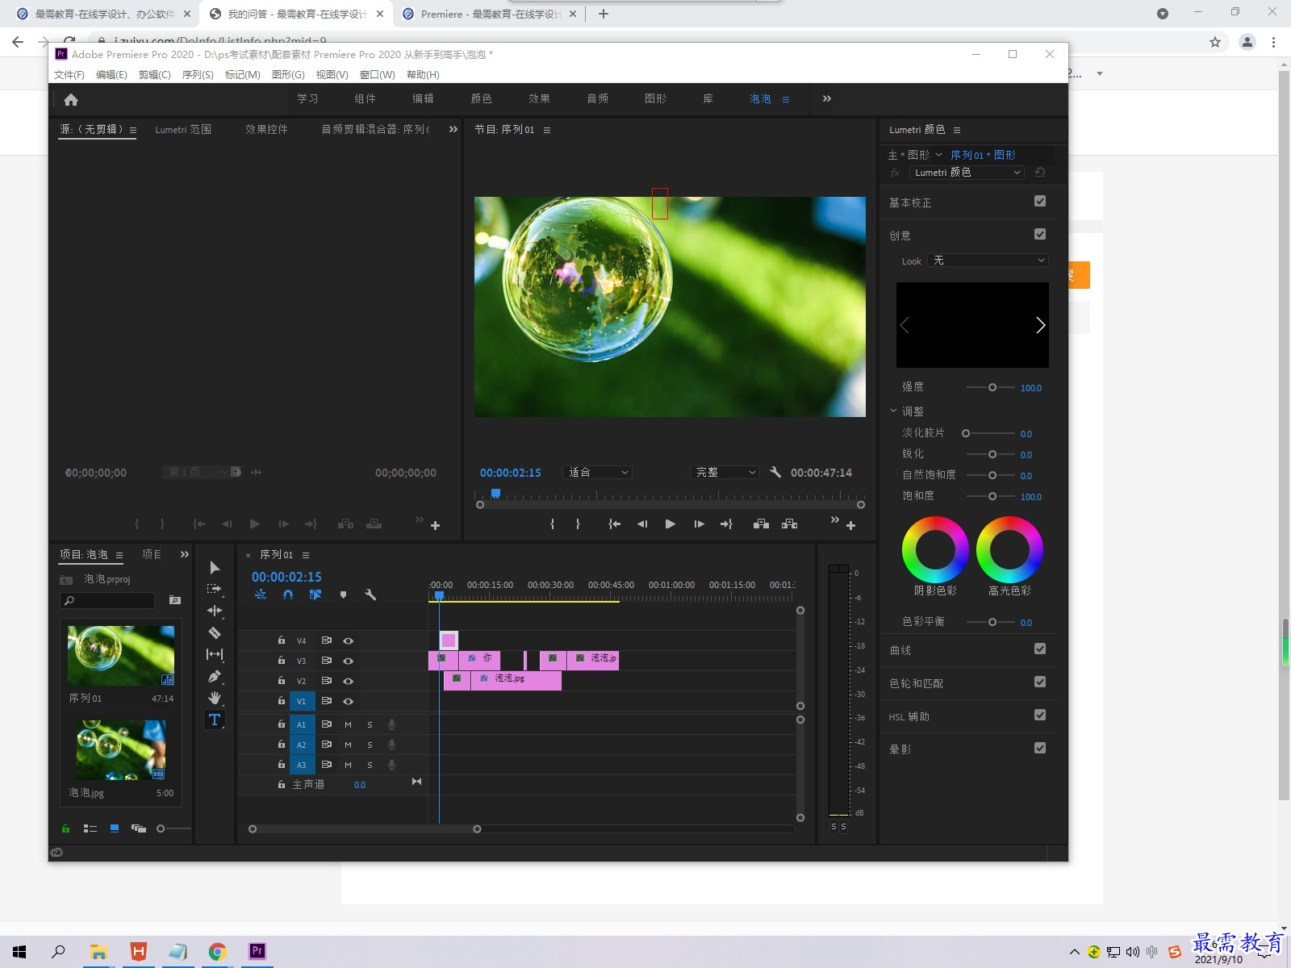Open Program monitor settings wrench
This screenshot has height=968, width=1291.
775,473
